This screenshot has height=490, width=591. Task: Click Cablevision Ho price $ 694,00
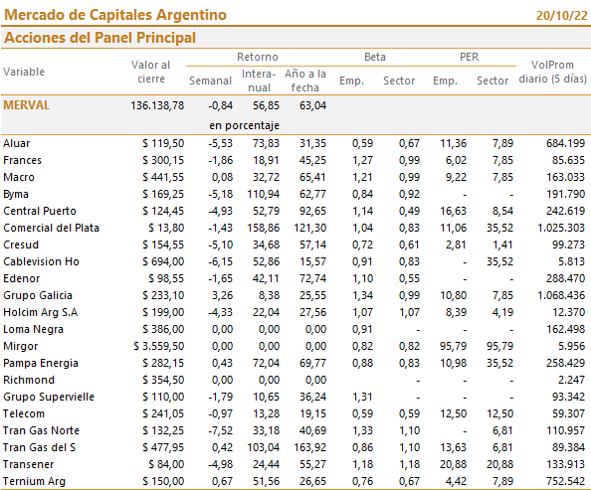[163, 261]
